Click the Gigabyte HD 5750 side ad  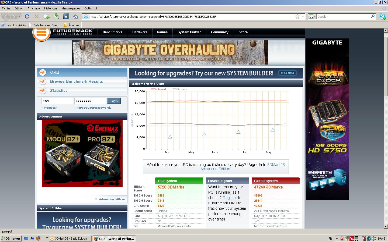tap(327, 119)
